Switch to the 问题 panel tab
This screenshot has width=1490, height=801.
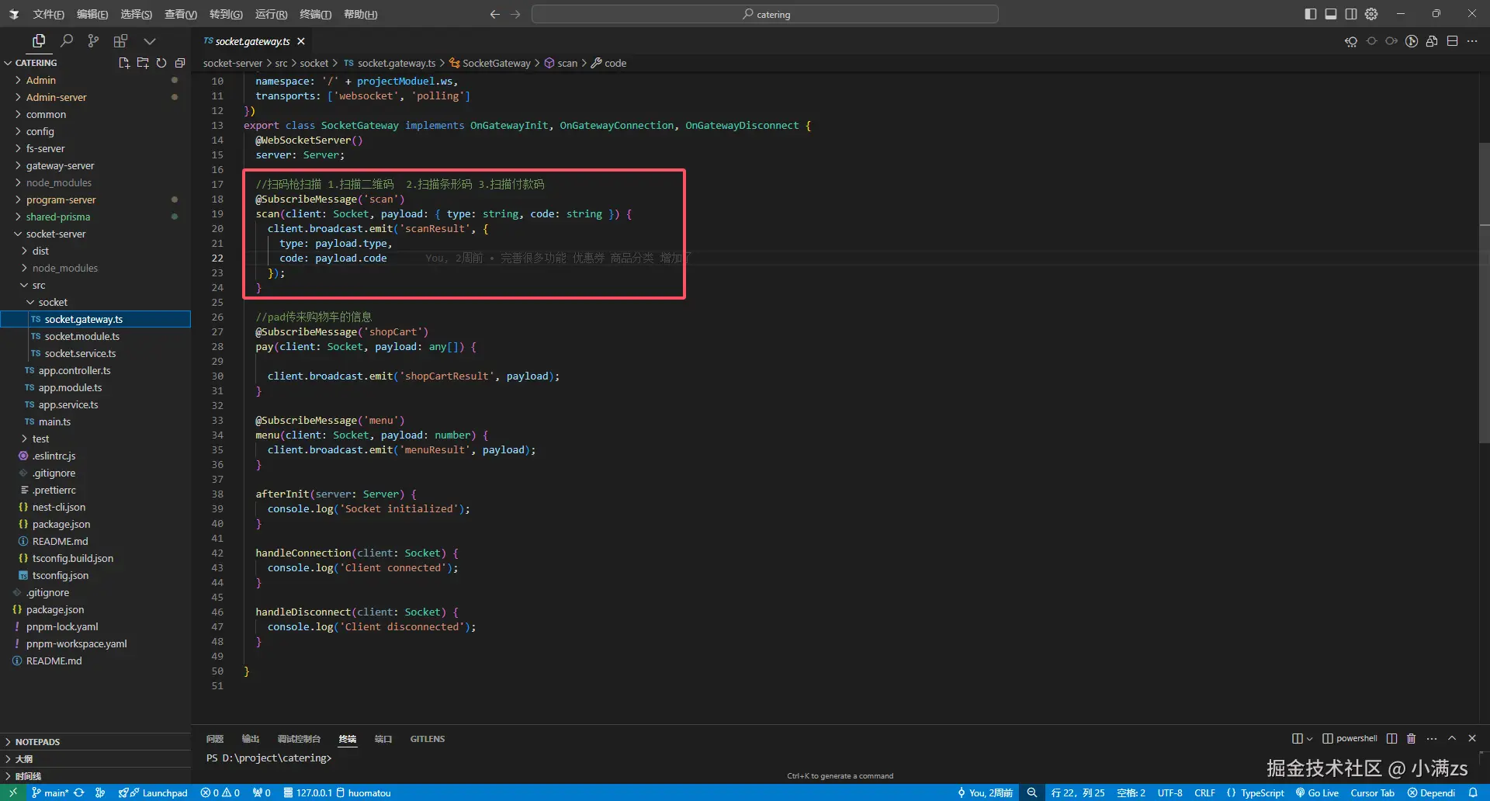(x=215, y=739)
